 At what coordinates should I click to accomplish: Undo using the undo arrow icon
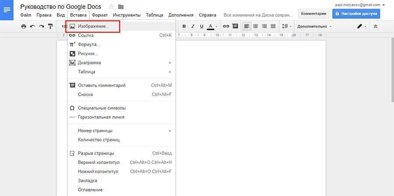(32, 26)
